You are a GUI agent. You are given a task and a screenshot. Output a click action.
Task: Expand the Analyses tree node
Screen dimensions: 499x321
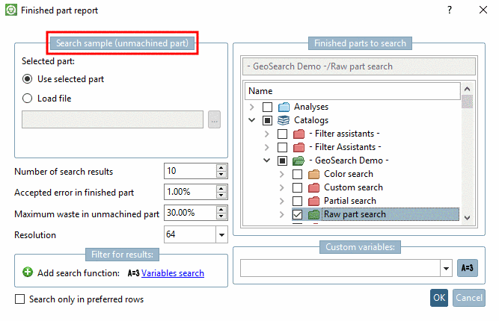252,107
